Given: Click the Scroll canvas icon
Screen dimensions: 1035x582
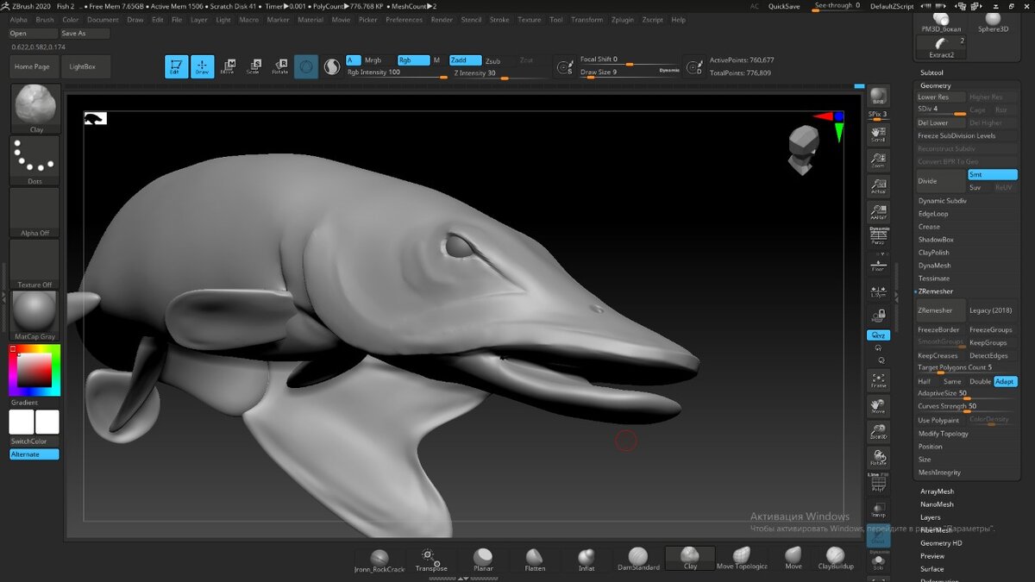Looking at the screenshot, I should (878, 133).
